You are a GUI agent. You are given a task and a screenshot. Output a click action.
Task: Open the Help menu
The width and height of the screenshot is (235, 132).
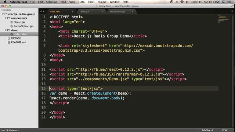(126, 2)
